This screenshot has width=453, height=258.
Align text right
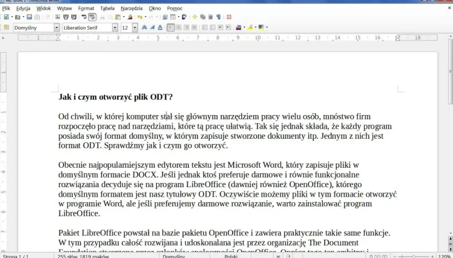coord(187,27)
